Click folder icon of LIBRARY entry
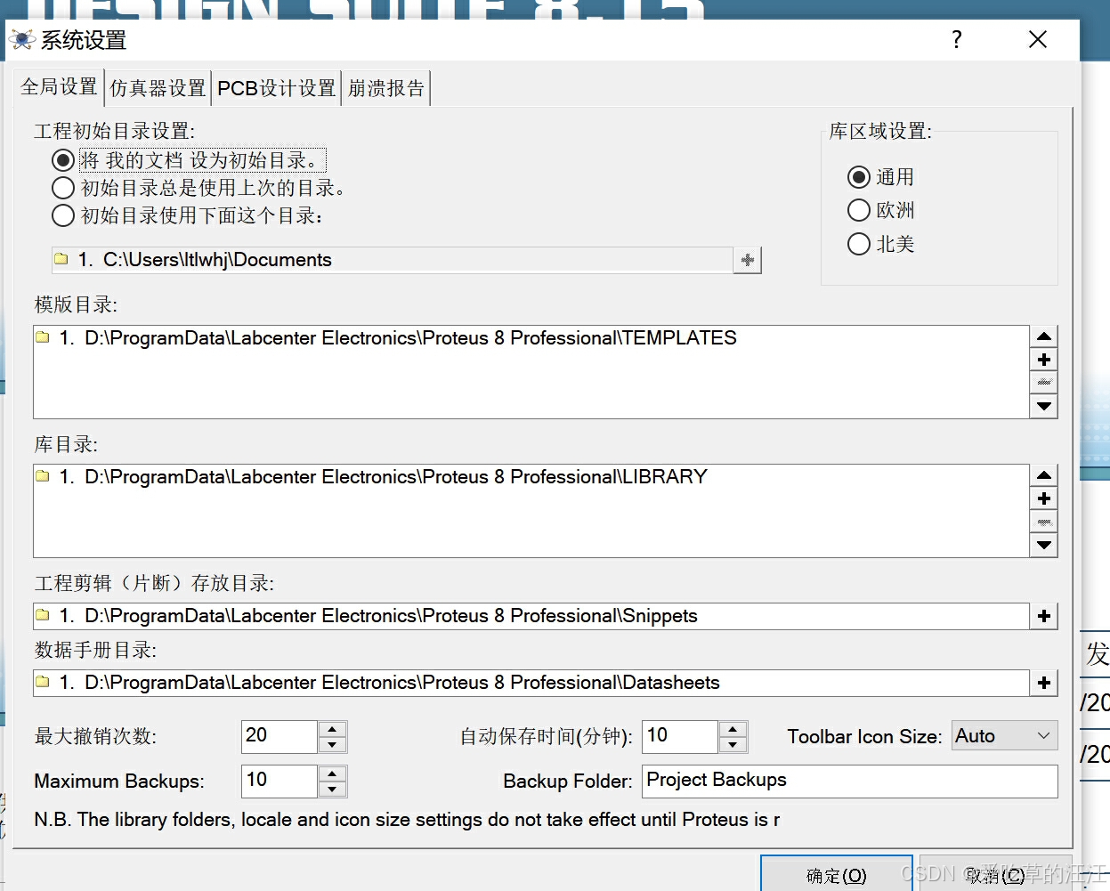 pos(43,477)
